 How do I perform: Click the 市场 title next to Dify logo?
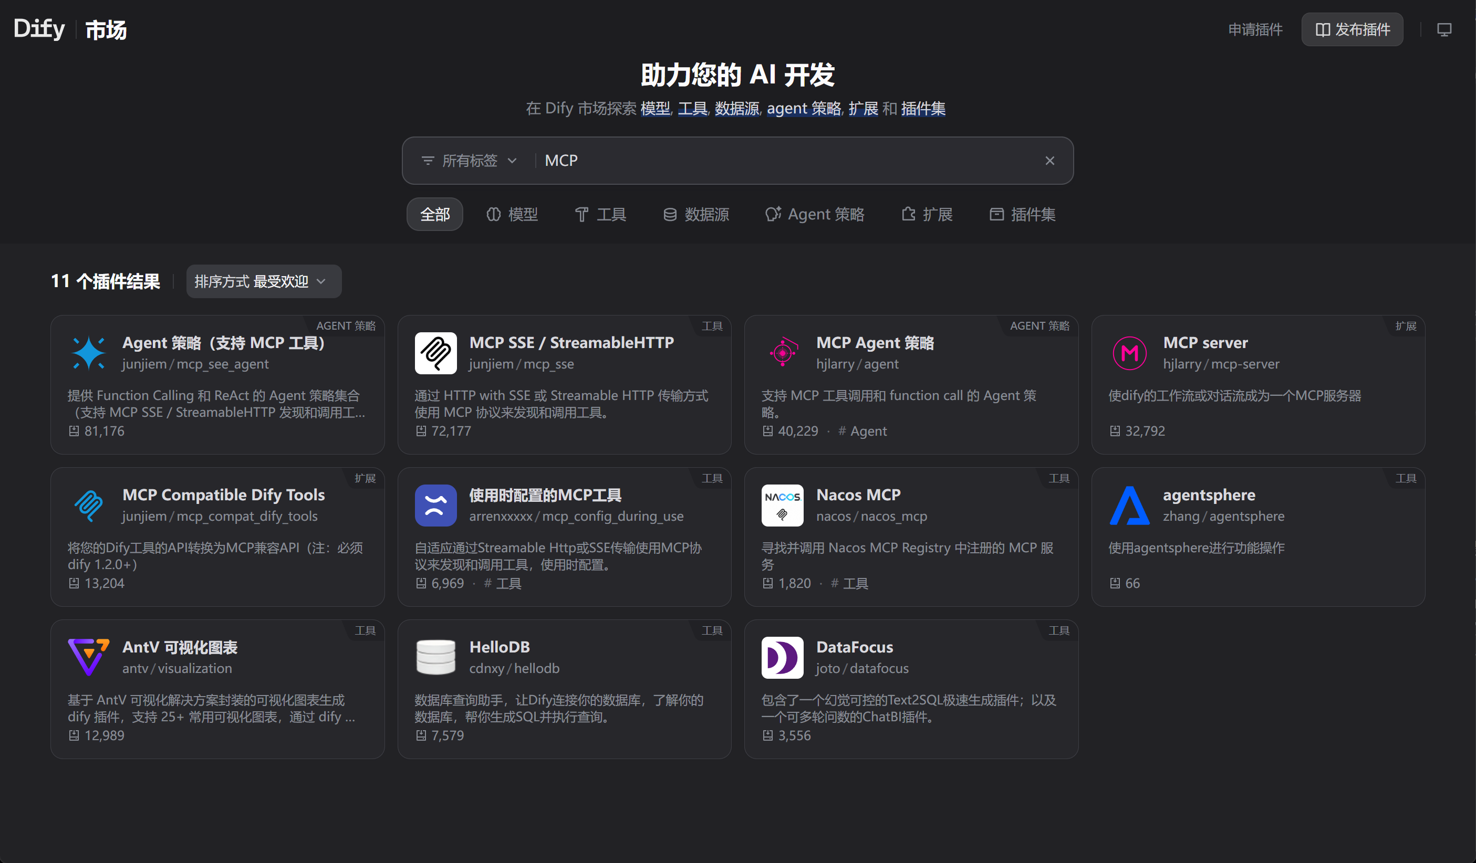(106, 30)
